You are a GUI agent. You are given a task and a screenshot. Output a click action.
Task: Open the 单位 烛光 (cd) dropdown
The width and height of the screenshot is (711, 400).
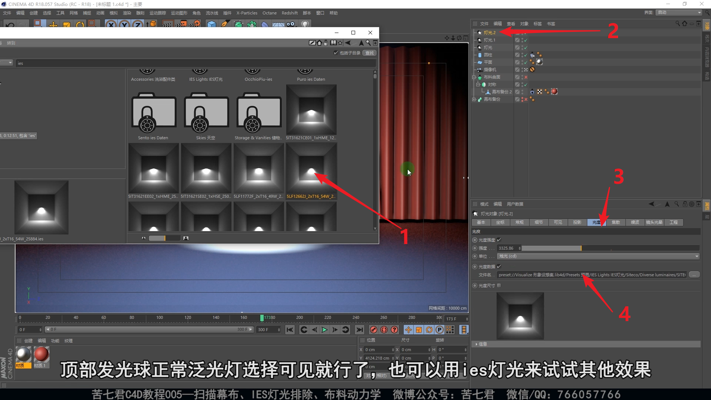[x=598, y=256]
